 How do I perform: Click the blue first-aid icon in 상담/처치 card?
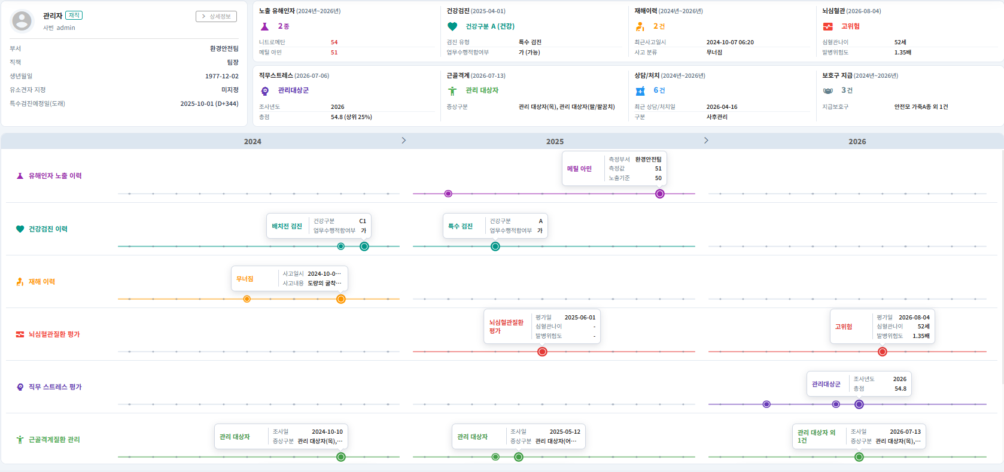(640, 91)
